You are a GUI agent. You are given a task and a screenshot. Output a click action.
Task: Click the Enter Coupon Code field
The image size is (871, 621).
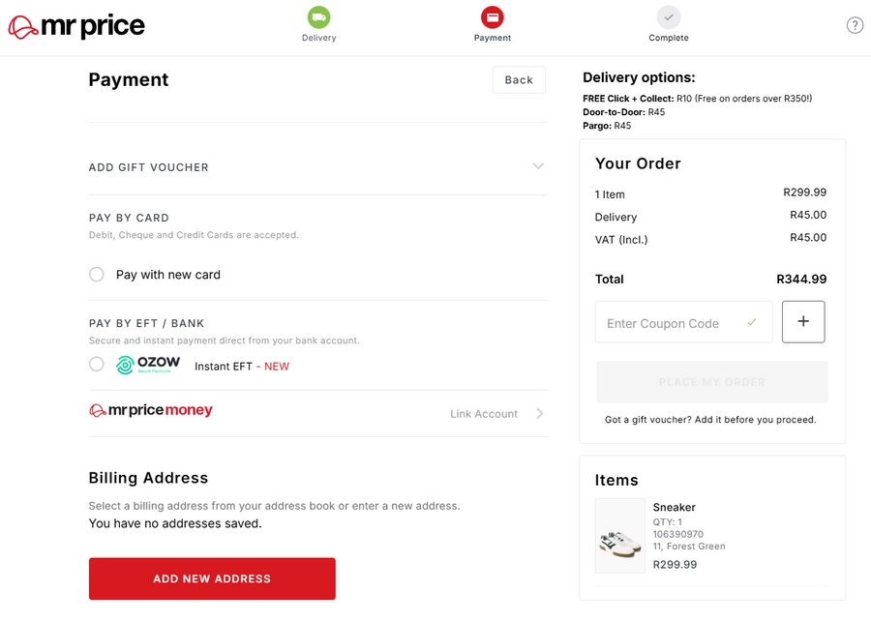[x=673, y=323]
